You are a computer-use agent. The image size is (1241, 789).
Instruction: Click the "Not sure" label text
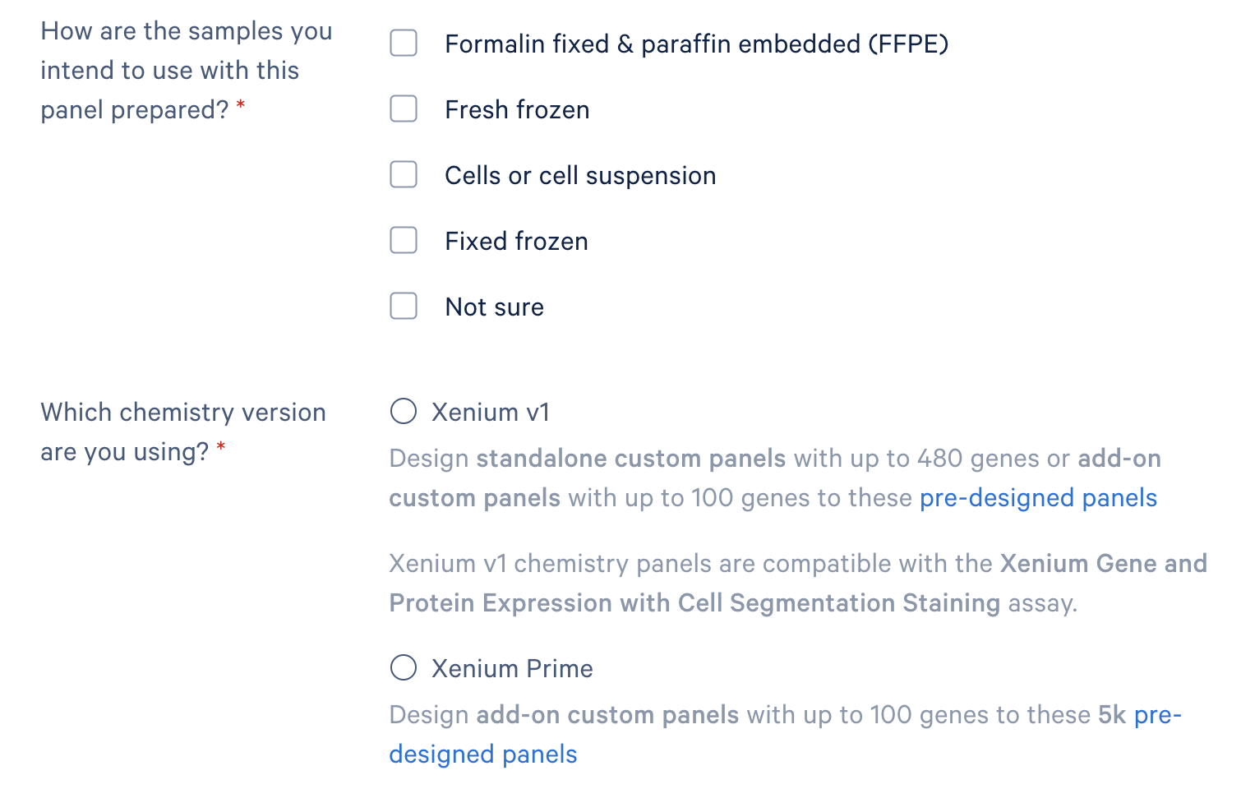[494, 307]
